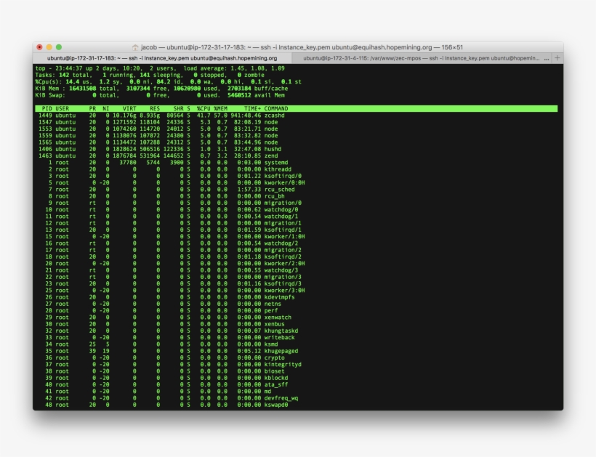Click the bioset process row
The width and height of the screenshot is (596, 457).
click(x=160, y=371)
